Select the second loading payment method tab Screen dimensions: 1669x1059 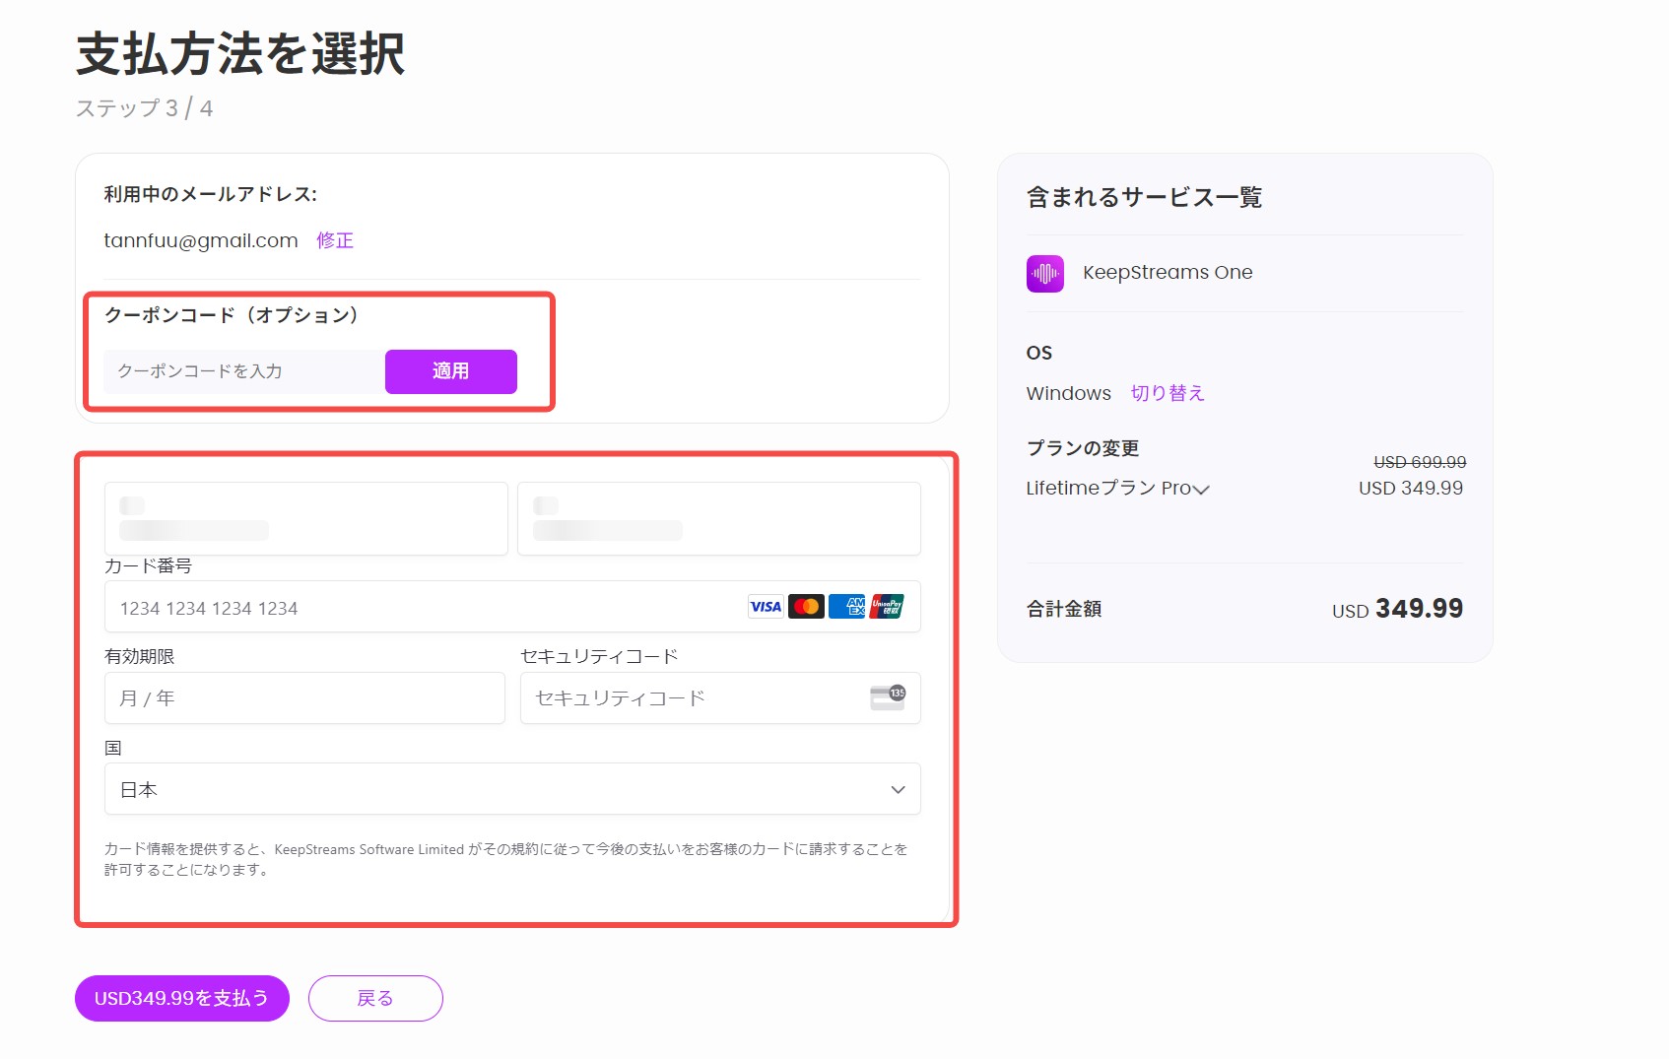point(719,518)
